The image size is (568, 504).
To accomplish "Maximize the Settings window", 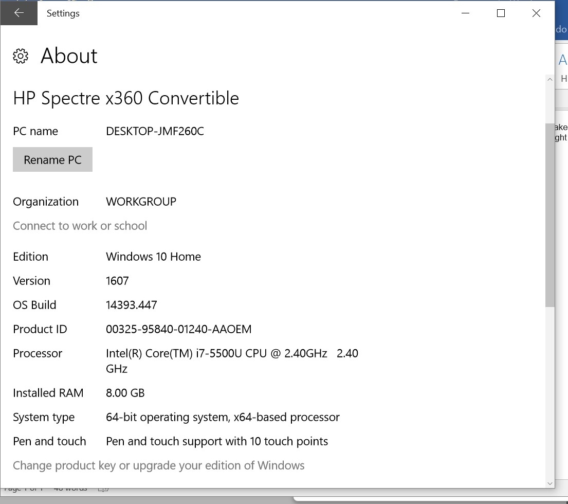I will click(501, 13).
